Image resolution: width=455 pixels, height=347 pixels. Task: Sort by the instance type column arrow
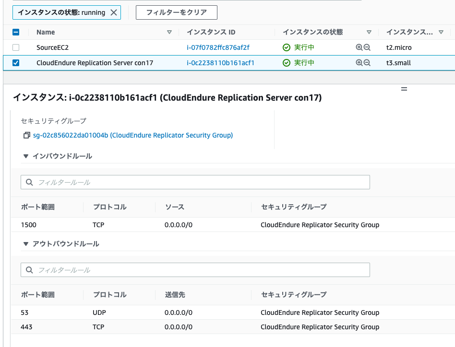coord(441,32)
